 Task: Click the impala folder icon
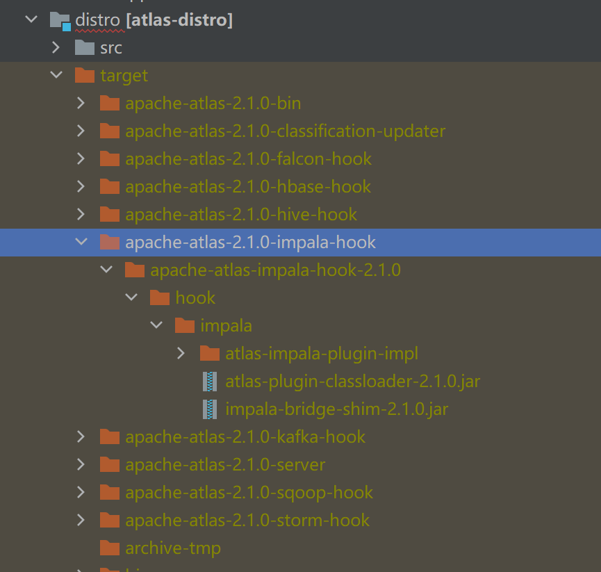point(185,325)
